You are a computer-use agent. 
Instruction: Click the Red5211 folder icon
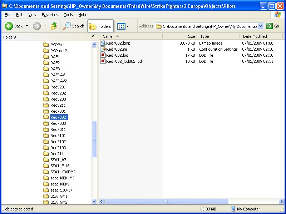46,105
